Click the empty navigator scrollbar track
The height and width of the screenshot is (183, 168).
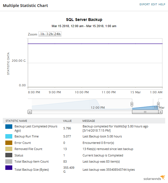pos(82,112)
